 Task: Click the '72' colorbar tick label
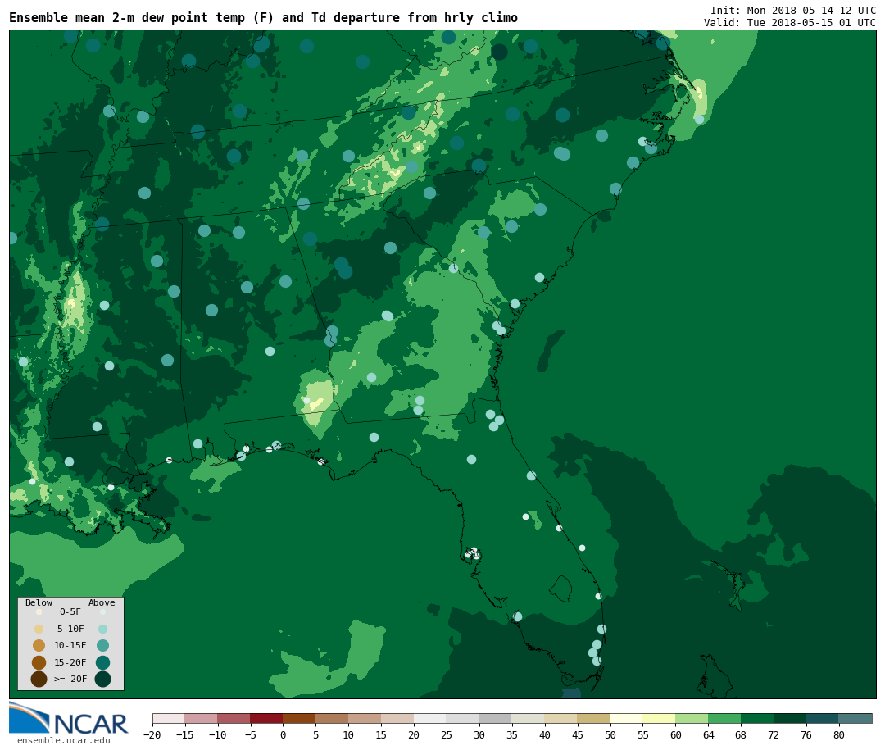click(x=774, y=734)
